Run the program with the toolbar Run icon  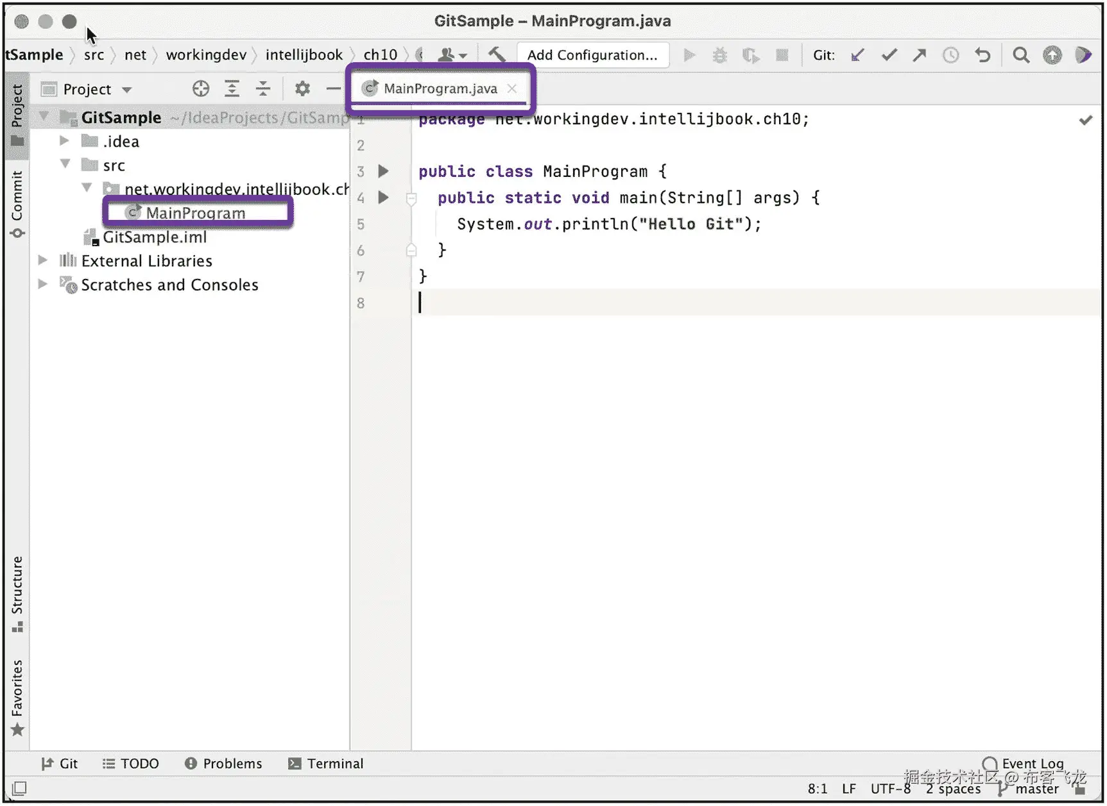tap(689, 55)
